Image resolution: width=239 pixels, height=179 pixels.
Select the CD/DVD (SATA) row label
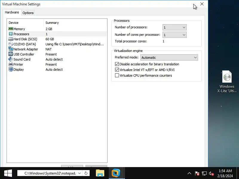(25, 44)
